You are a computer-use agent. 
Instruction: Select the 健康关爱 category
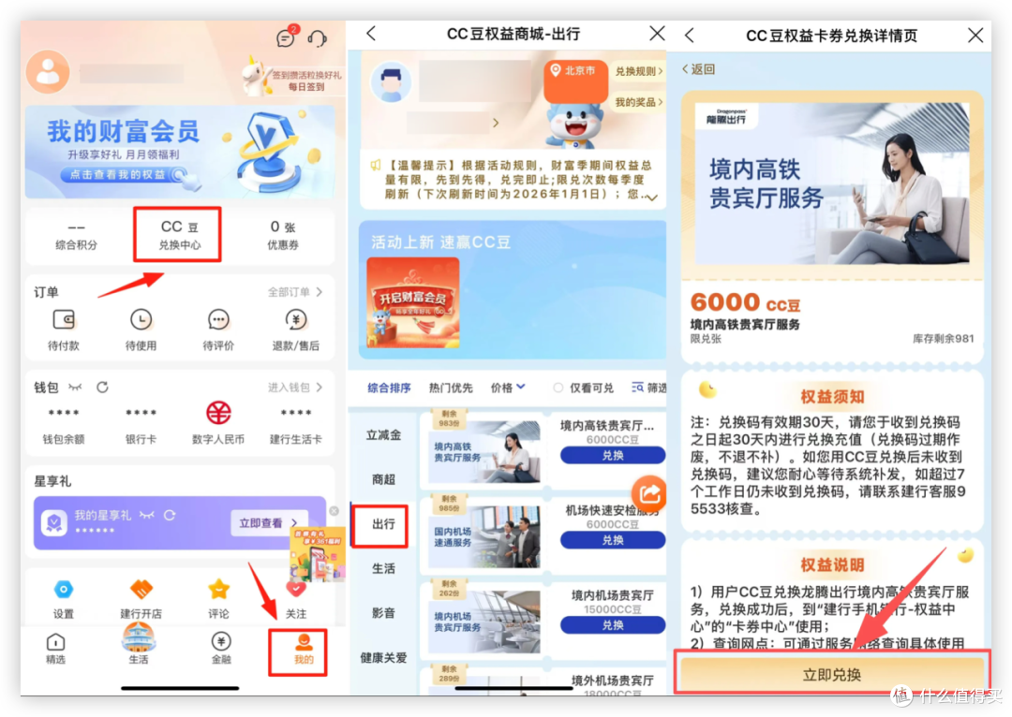pos(383,658)
